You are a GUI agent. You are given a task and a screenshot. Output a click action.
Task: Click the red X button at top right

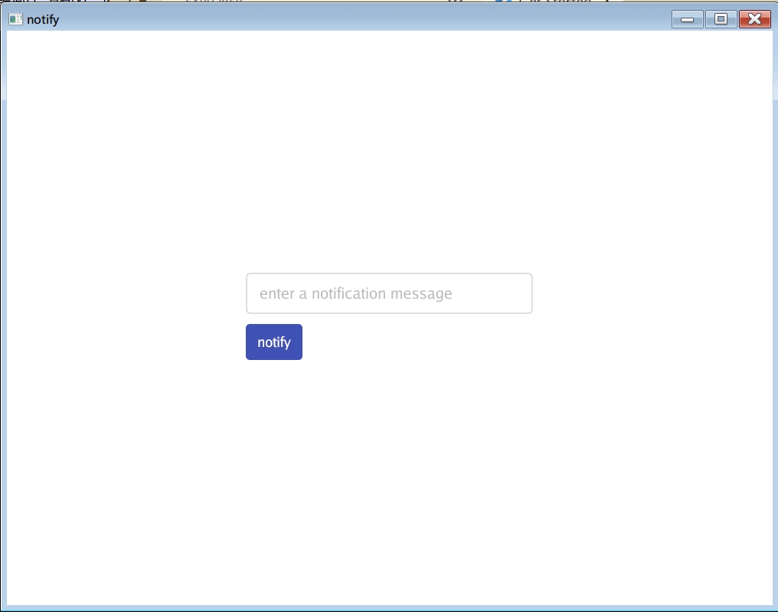click(x=754, y=19)
